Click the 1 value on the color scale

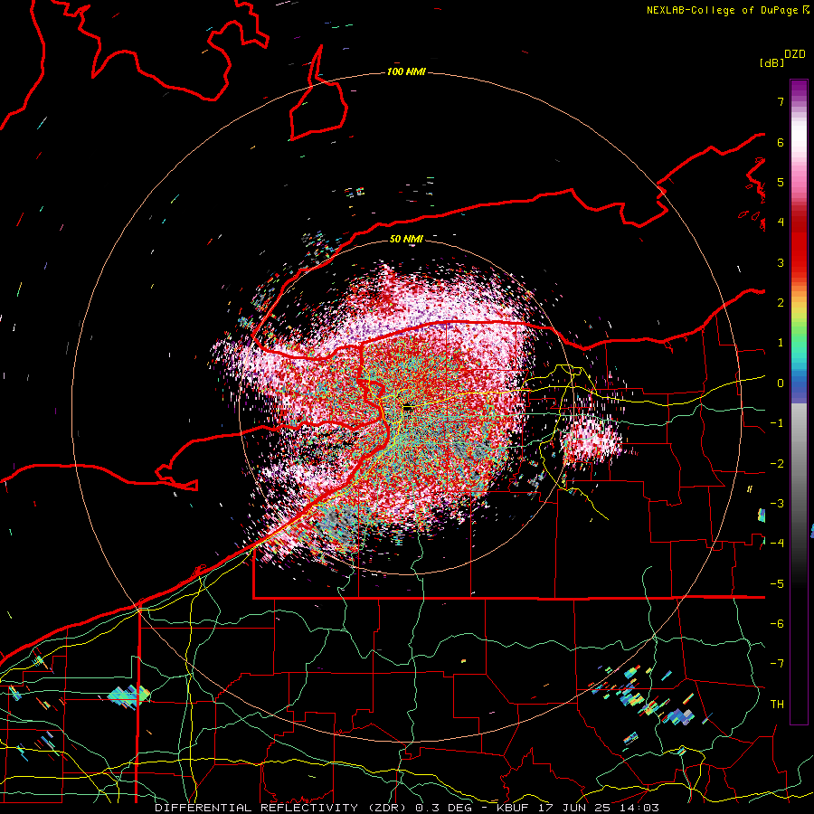click(781, 343)
